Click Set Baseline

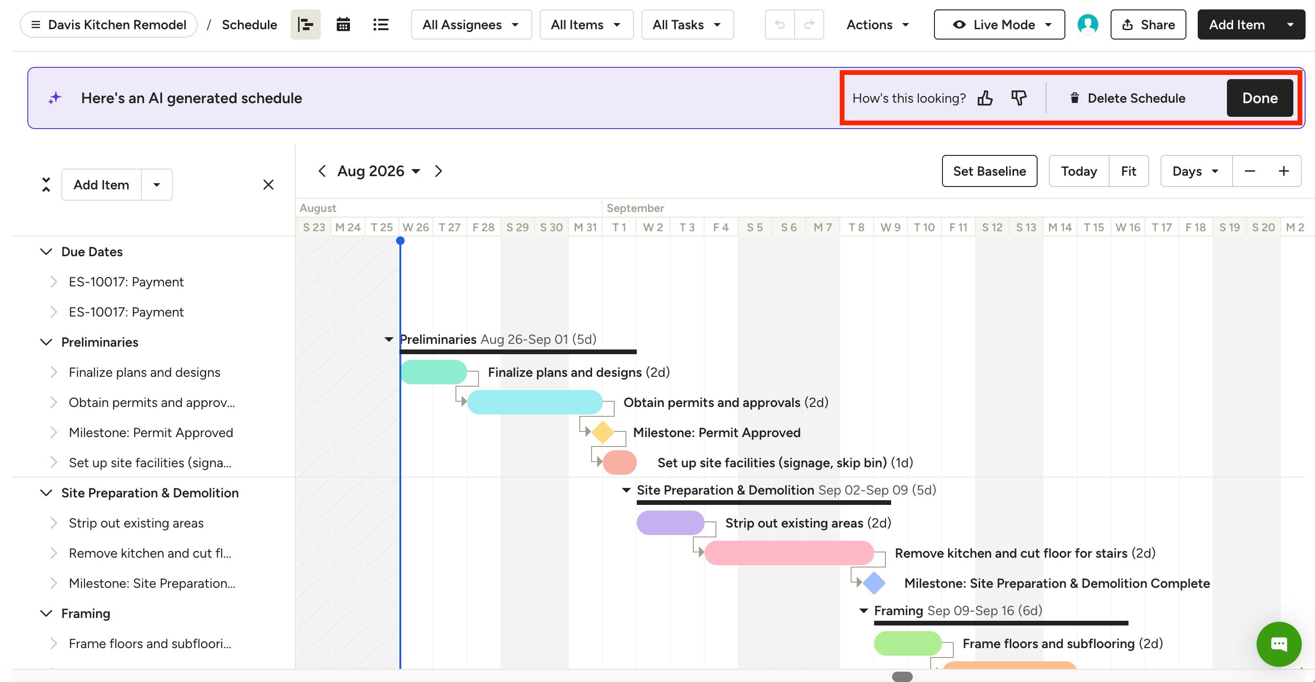(x=990, y=171)
